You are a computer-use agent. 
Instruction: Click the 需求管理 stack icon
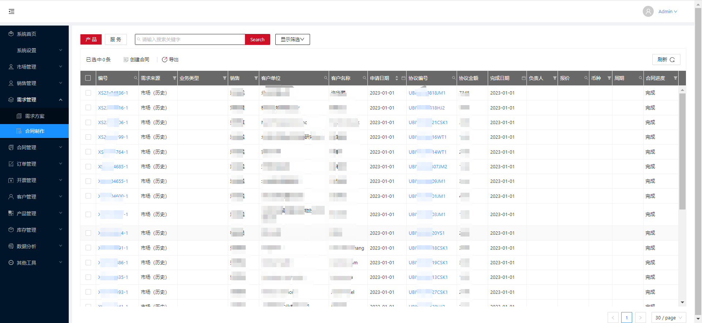[x=11, y=100]
